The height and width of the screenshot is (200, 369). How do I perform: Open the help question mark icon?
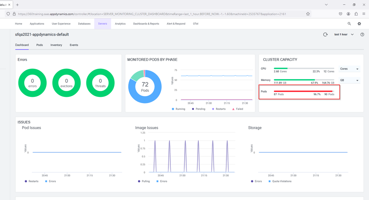click(362, 34)
